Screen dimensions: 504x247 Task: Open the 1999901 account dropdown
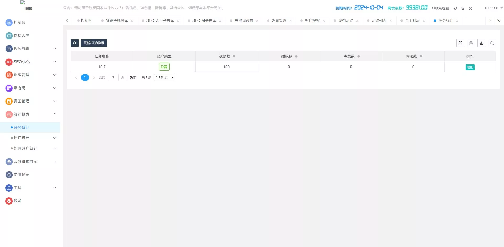click(x=493, y=8)
